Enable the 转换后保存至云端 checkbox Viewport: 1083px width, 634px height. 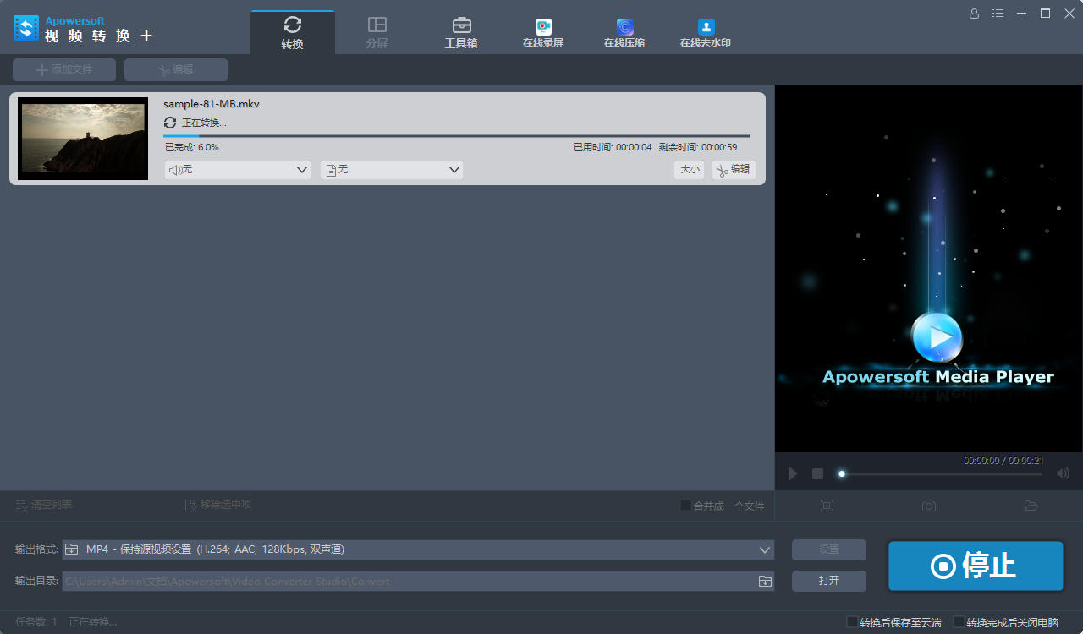point(852,622)
